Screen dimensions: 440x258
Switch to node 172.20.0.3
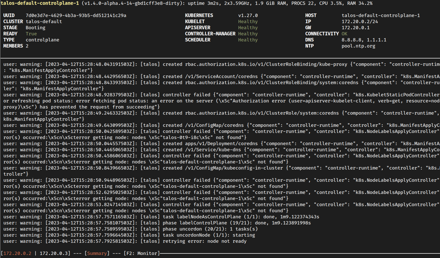click(x=54, y=253)
